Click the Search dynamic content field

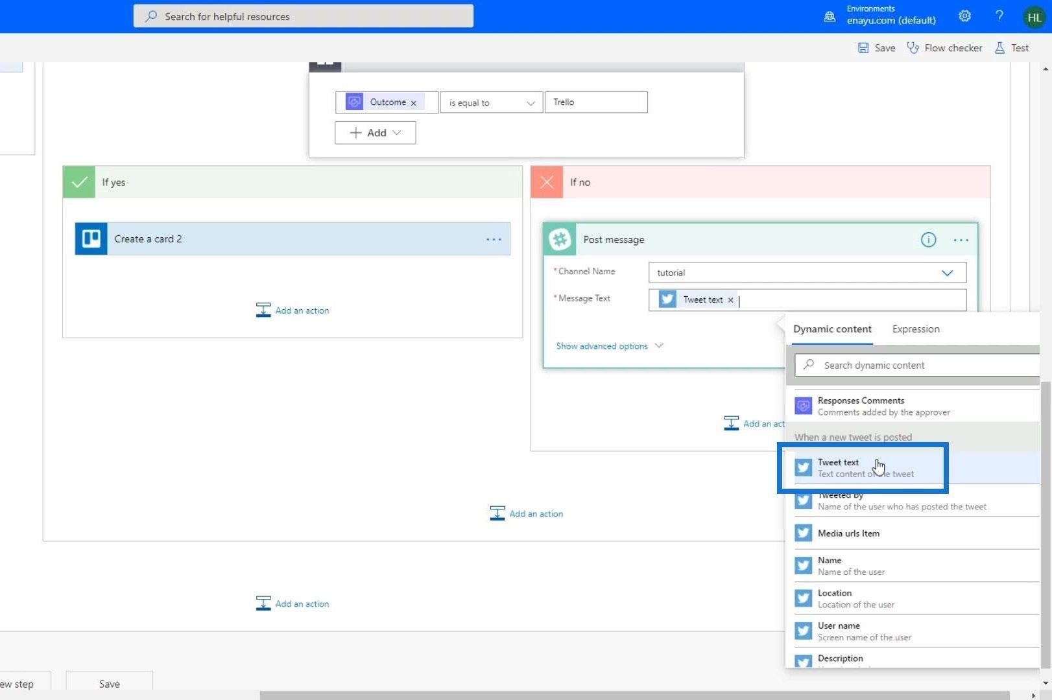click(918, 365)
